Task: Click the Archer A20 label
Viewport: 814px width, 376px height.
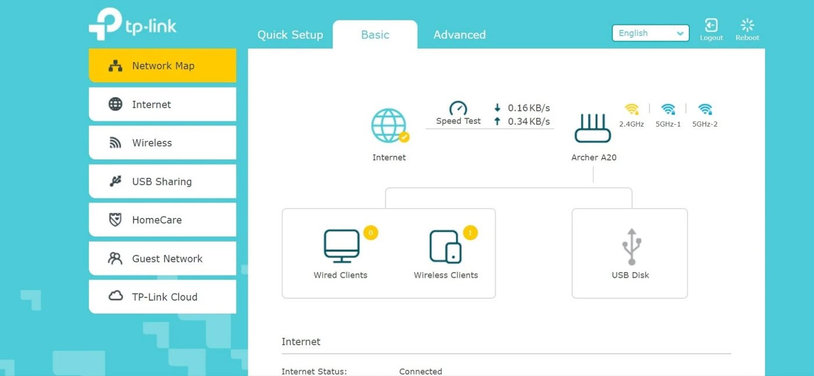Action: (594, 157)
